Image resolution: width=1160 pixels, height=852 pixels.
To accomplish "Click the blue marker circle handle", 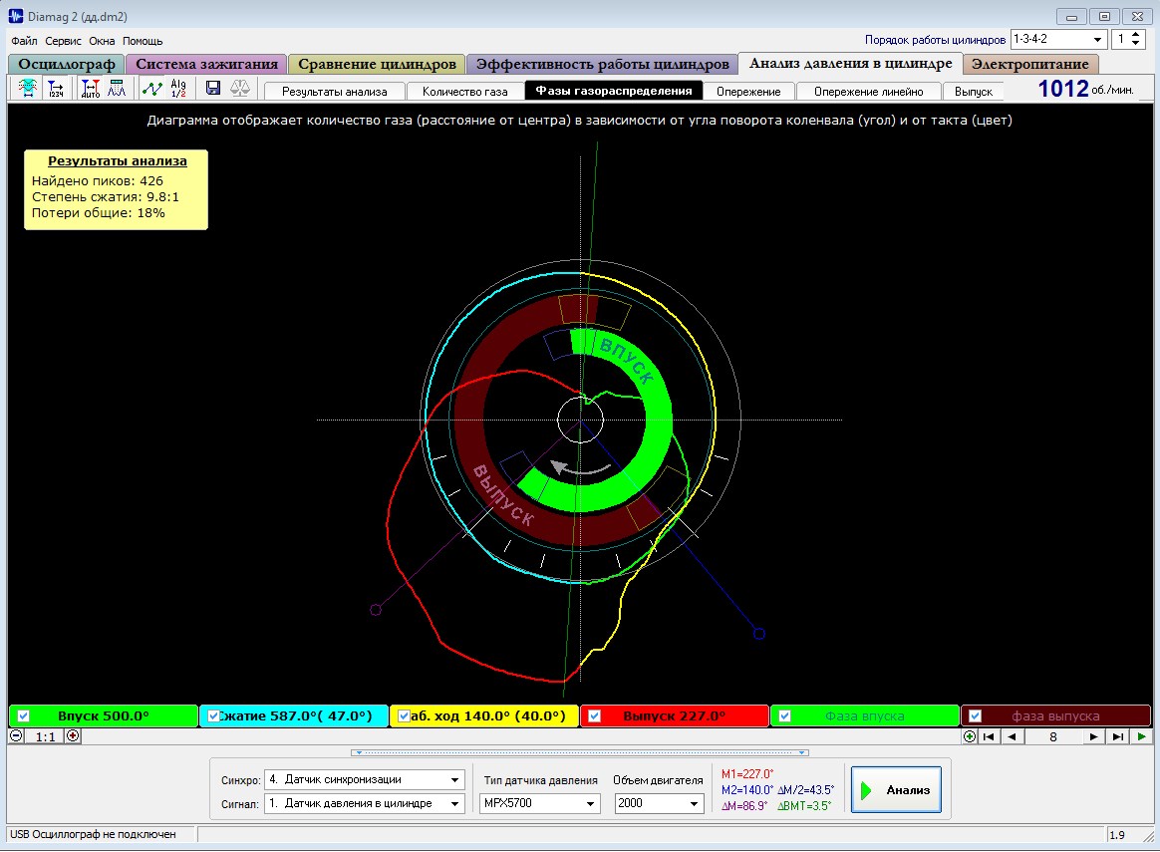I will tap(759, 633).
